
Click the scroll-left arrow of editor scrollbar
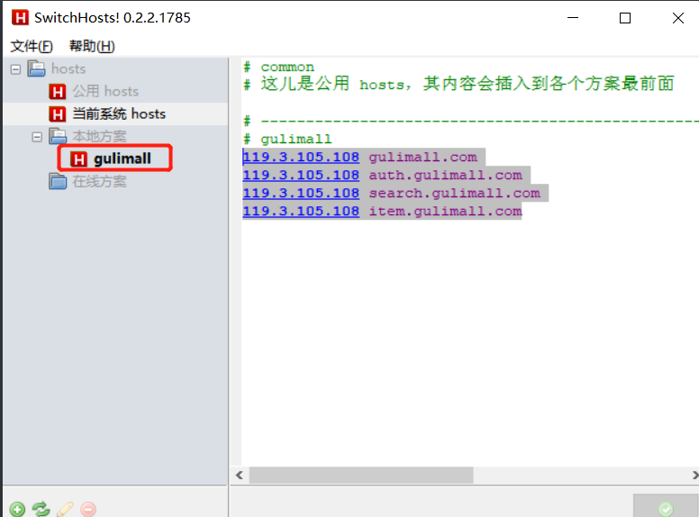(240, 475)
